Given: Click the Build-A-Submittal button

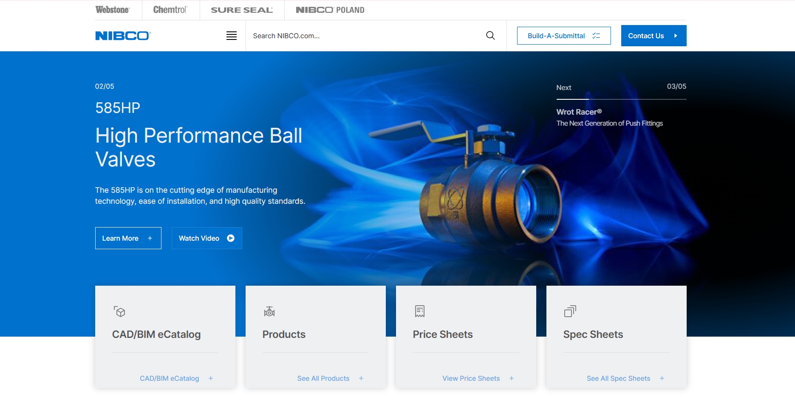Looking at the screenshot, I should 564,36.
